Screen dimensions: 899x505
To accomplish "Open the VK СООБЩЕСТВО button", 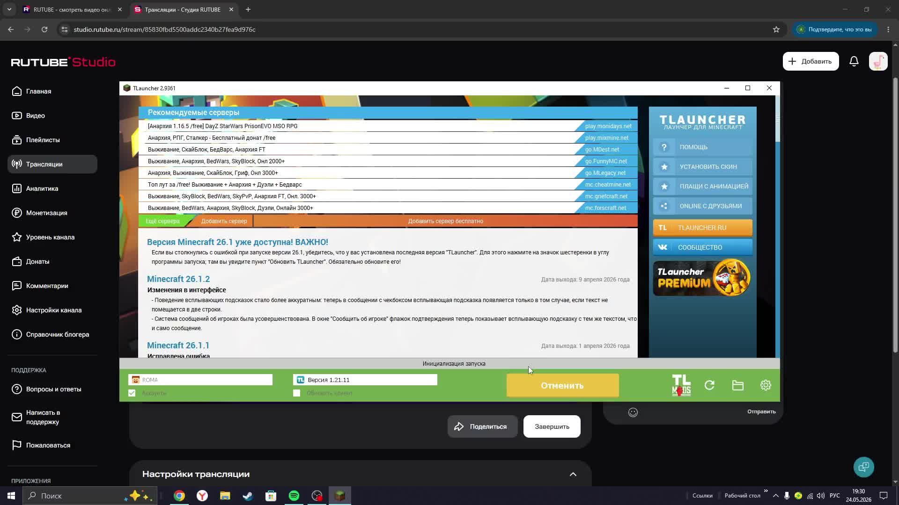I will pos(703,247).
